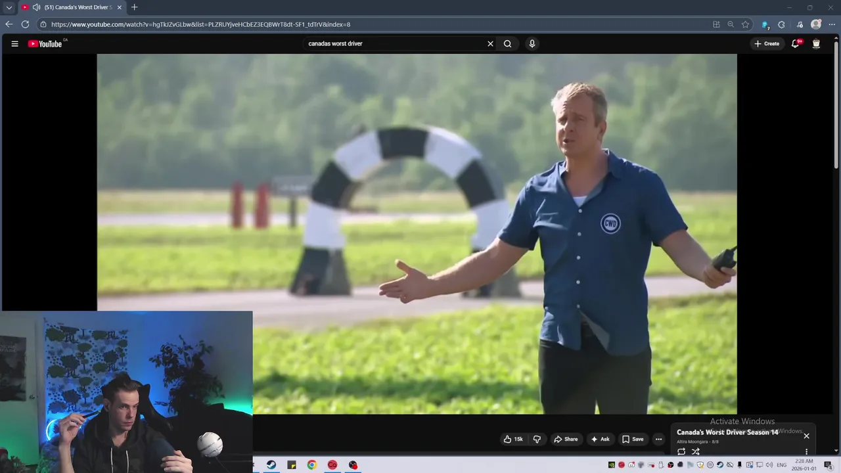841x473 pixels.
Task: Open more actions menu below video
Action: click(x=658, y=439)
